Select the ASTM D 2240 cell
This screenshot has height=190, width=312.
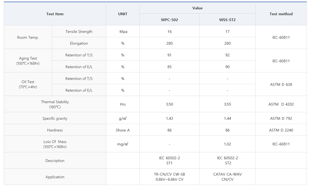click(281, 130)
